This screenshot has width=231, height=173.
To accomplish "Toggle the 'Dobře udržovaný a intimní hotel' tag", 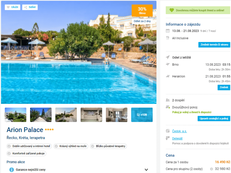I will point(29,146).
